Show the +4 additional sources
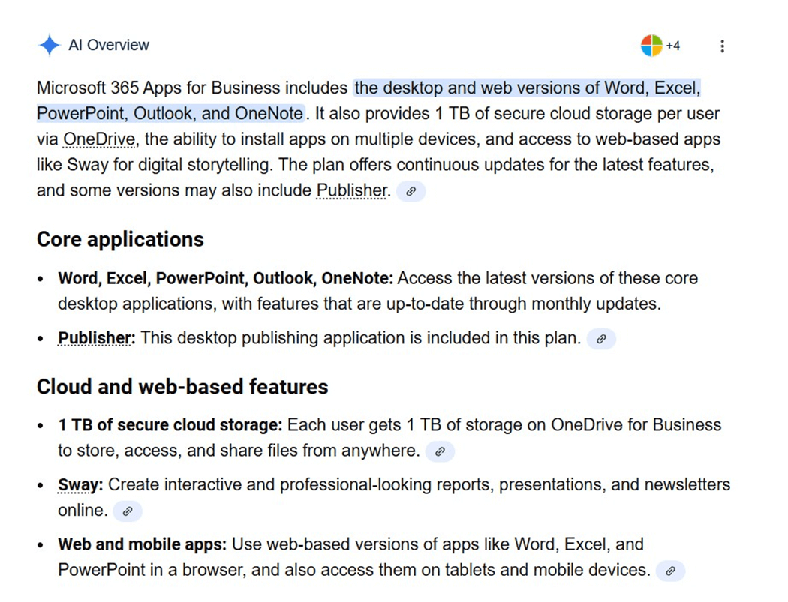 (673, 46)
